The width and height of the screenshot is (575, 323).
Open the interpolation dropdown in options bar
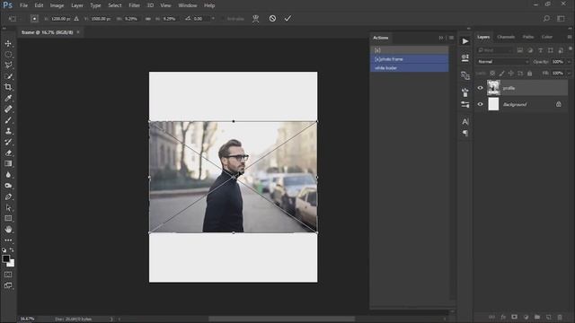[x=213, y=18]
